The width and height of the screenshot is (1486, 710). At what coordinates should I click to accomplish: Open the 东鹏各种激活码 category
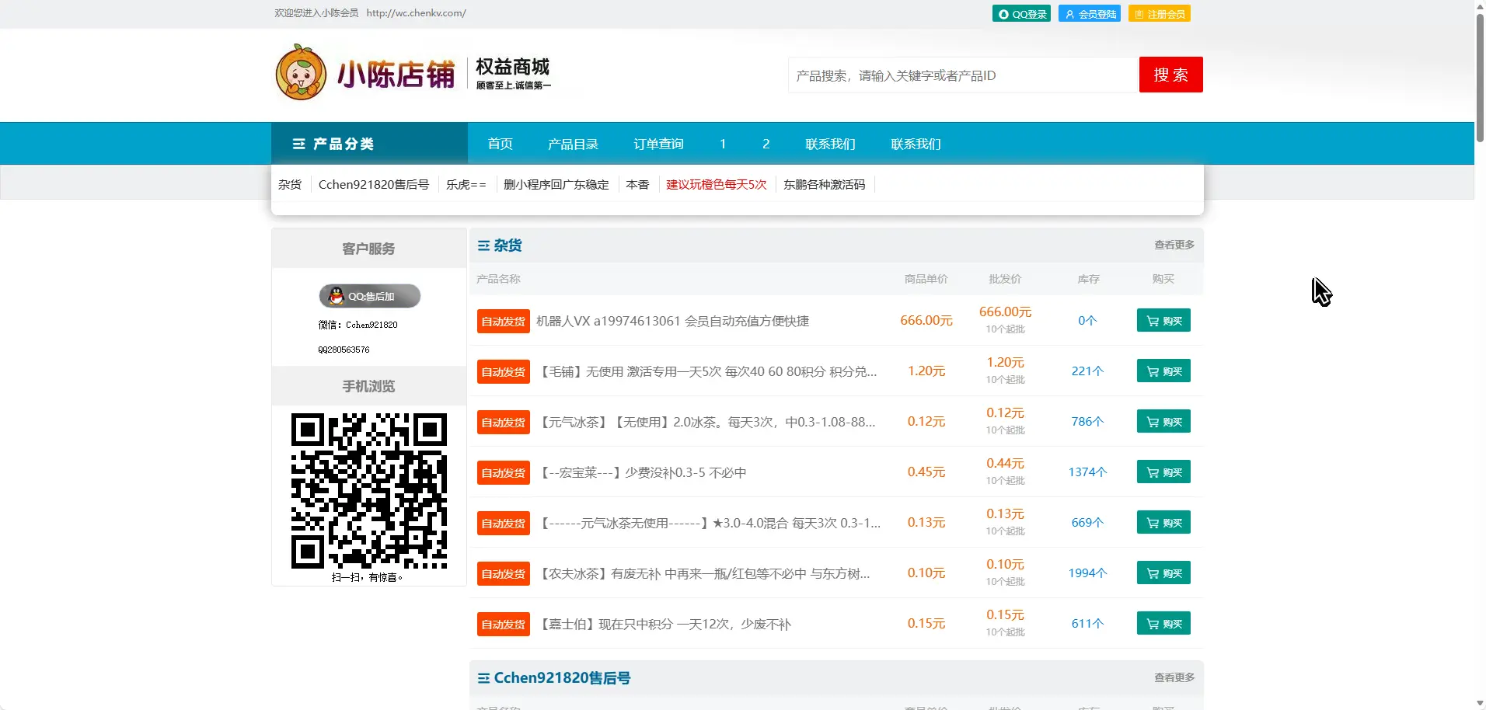click(x=824, y=185)
